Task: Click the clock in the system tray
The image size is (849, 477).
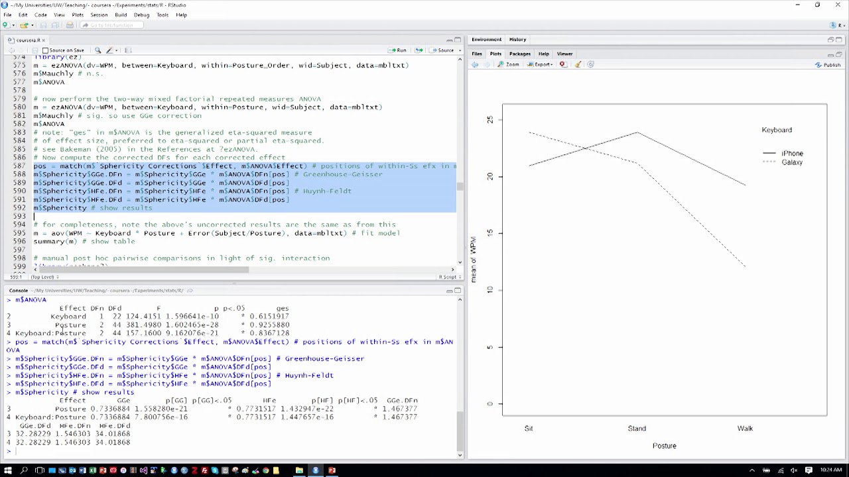Action: tap(831, 470)
